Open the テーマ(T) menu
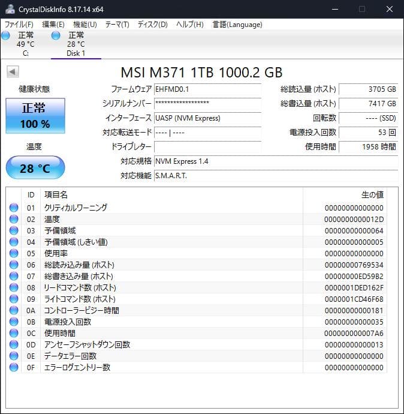 117,25
